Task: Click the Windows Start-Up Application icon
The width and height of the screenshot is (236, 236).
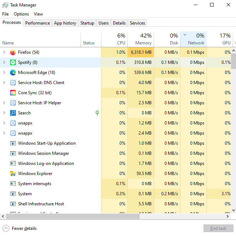Action: click(x=13, y=143)
